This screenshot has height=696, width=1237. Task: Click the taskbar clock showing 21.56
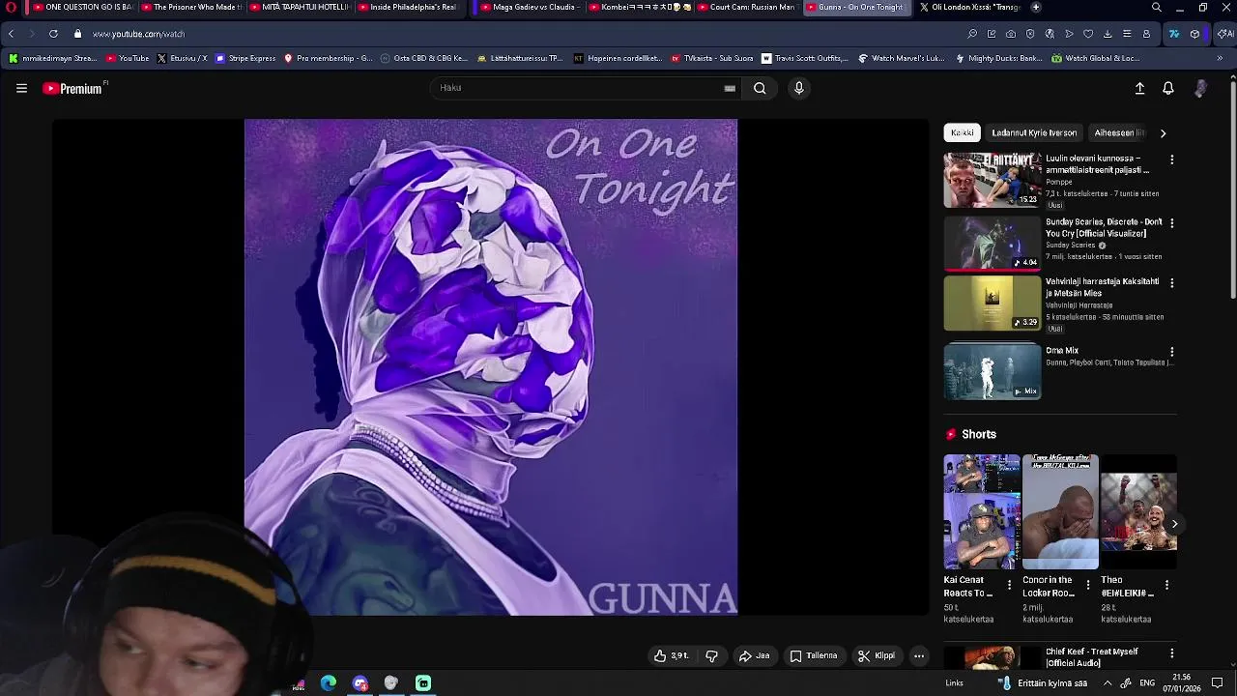point(1182,682)
